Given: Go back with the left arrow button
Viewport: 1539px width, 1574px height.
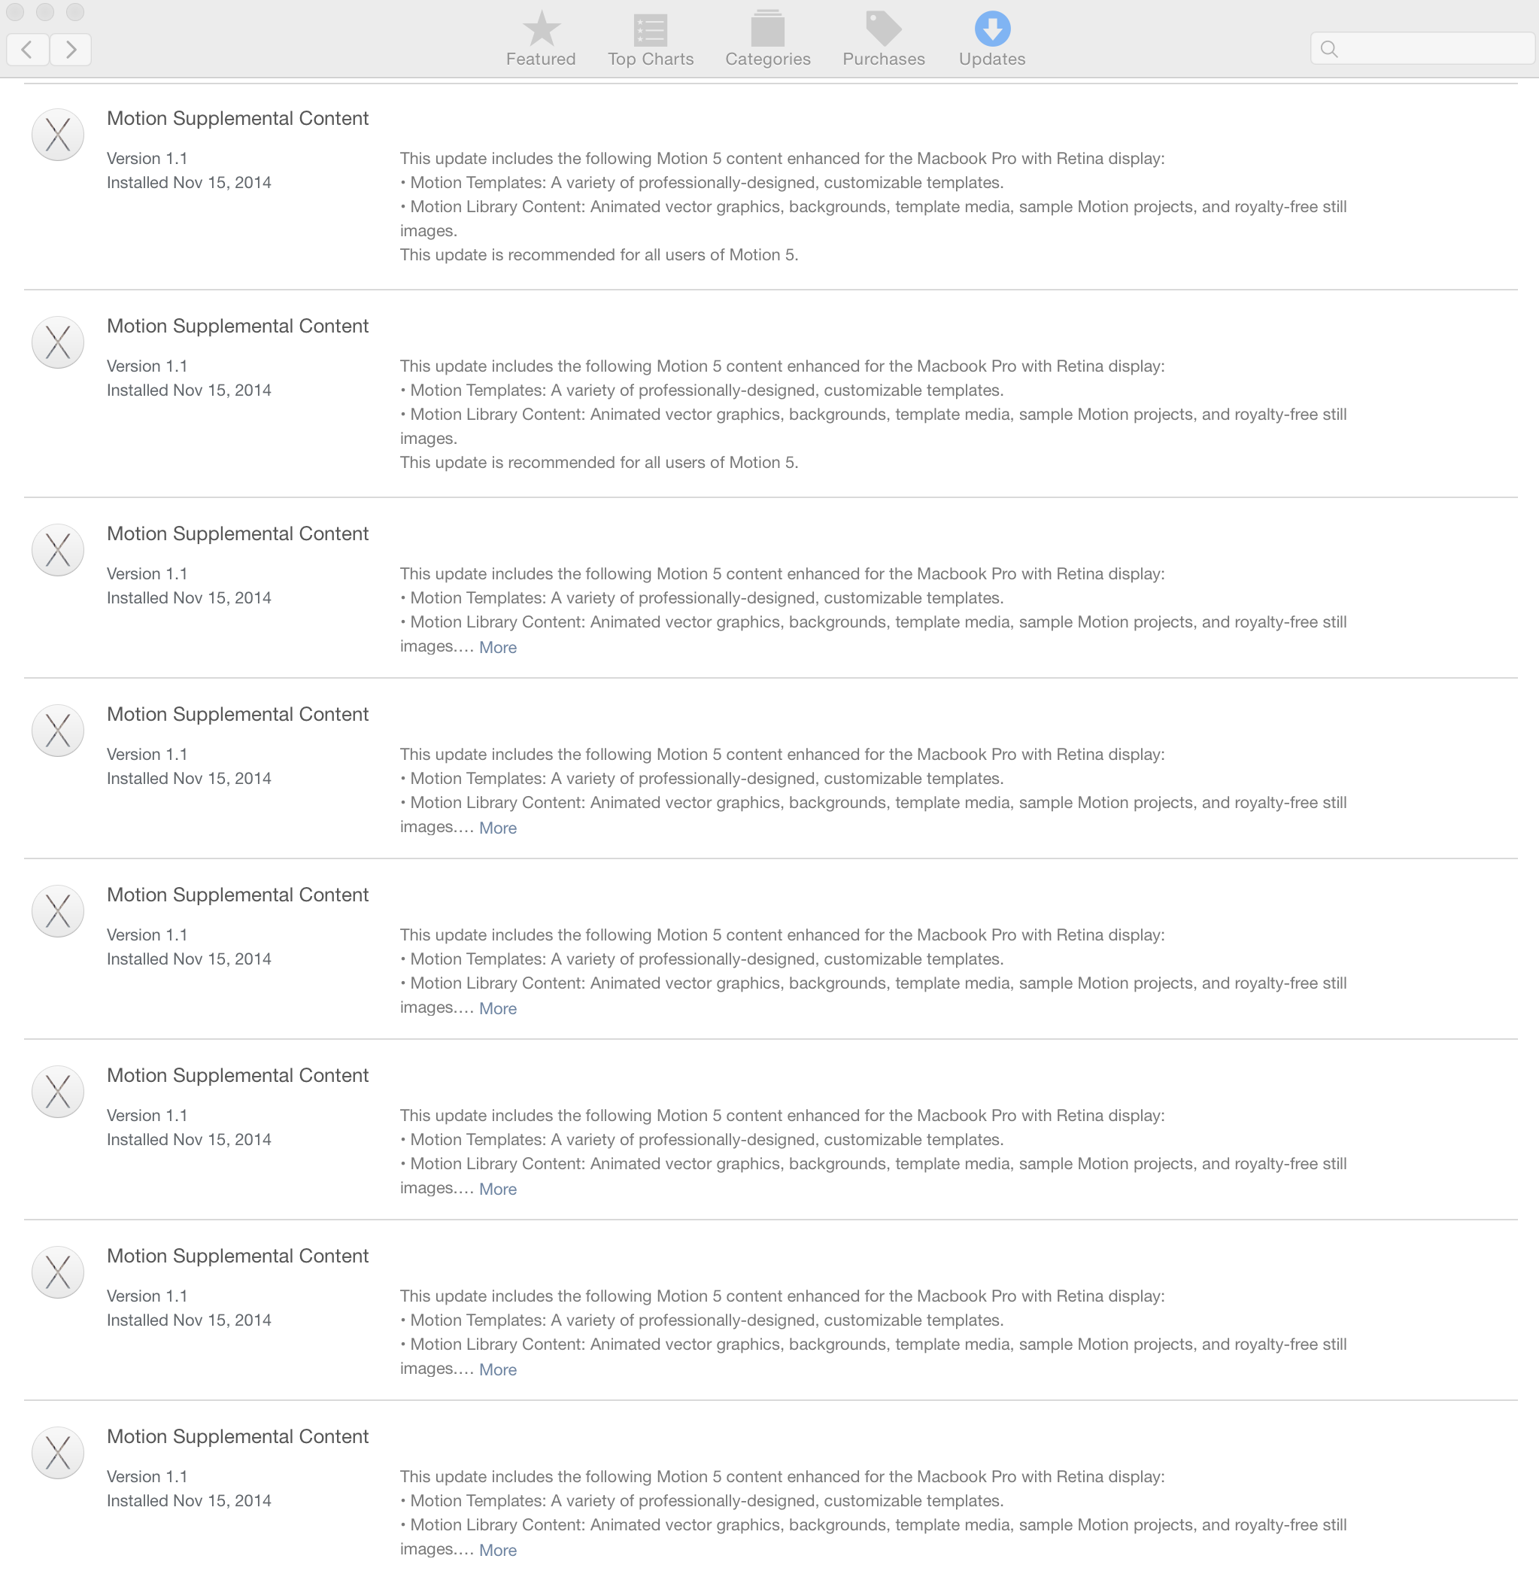Looking at the screenshot, I should [28, 50].
